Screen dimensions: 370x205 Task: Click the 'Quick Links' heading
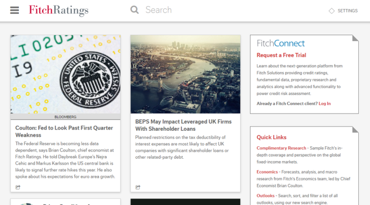(271, 137)
